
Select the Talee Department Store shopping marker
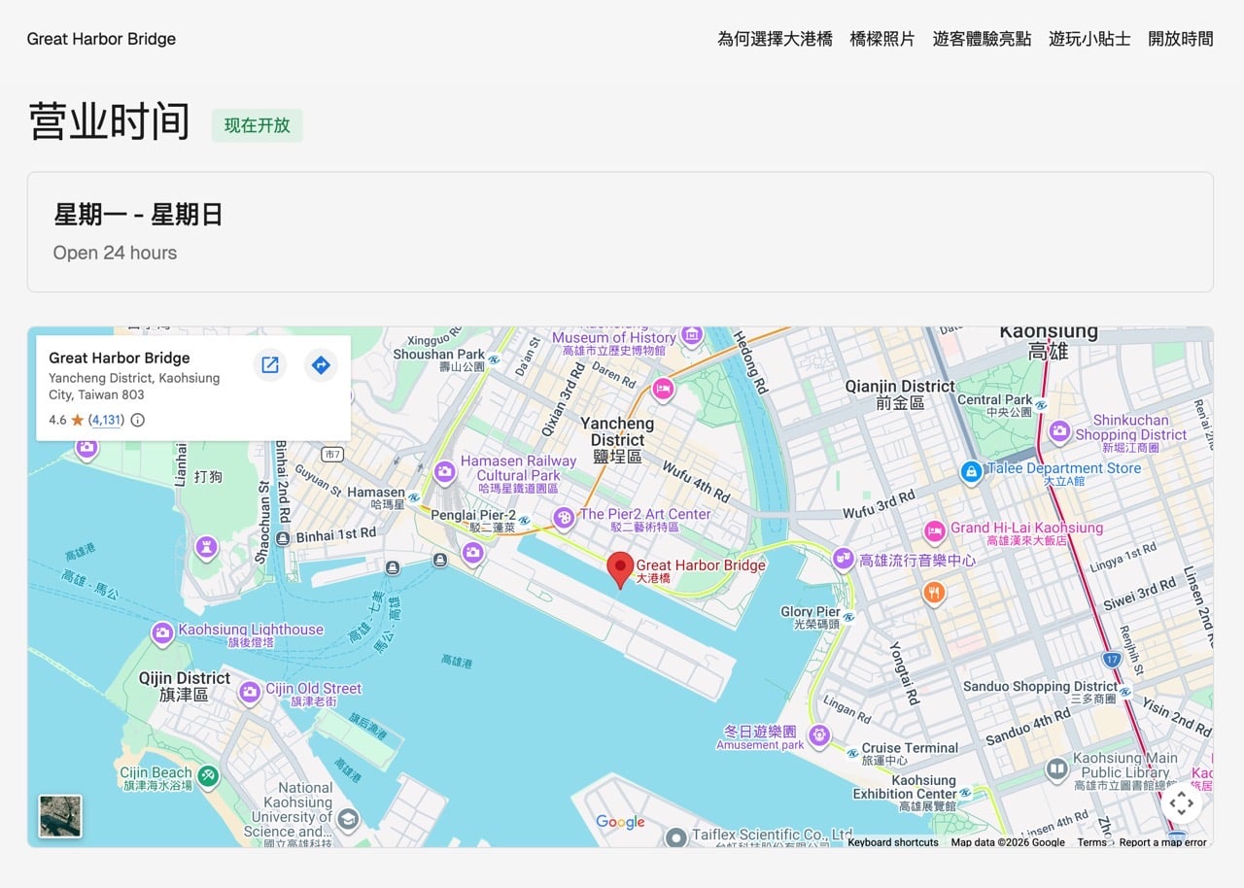(971, 472)
